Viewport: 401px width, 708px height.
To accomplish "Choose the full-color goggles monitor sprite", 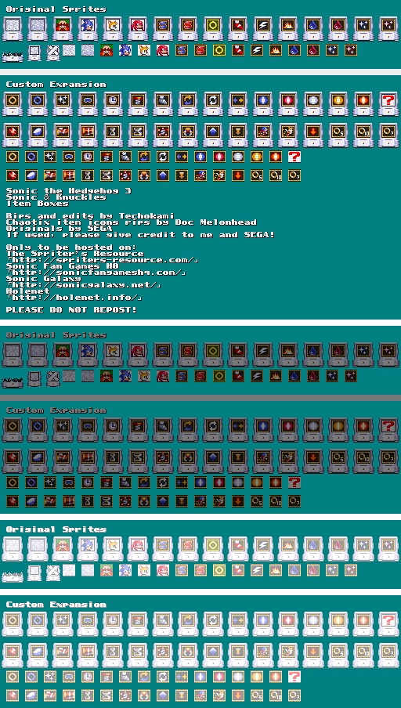I will [88, 104].
